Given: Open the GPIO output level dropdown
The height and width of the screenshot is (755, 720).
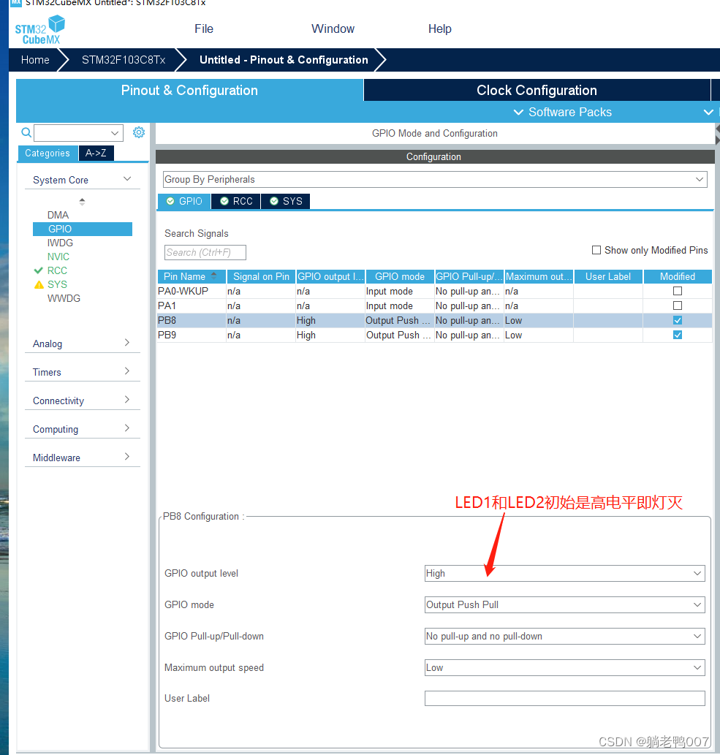Looking at the screenshot, I should click(564, 574).
